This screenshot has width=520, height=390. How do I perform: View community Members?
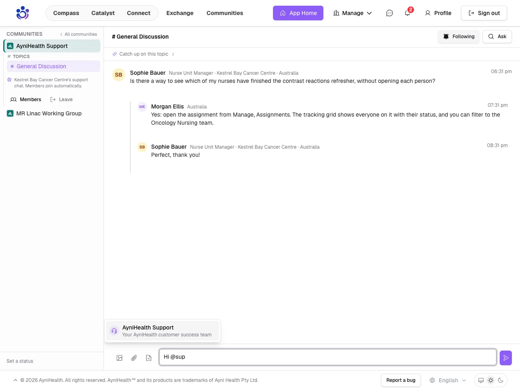[x=26, y=100]
